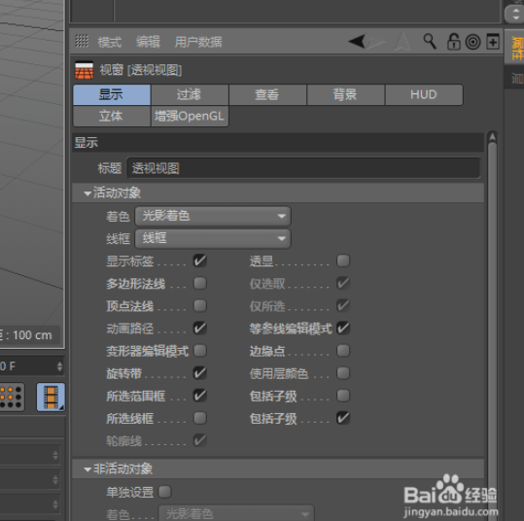Toggle the lock element icon

[x=453, y=42]
